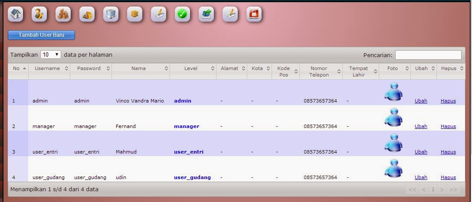Click the forklift with boxes icon
This screenshot has height=202, width=472.
pyautogui.click(x=87, y=14)
